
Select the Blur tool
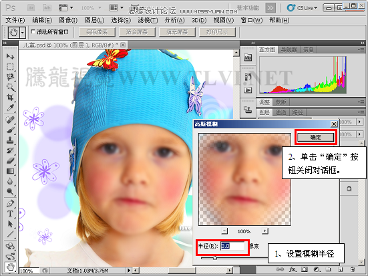pos(10,181)
